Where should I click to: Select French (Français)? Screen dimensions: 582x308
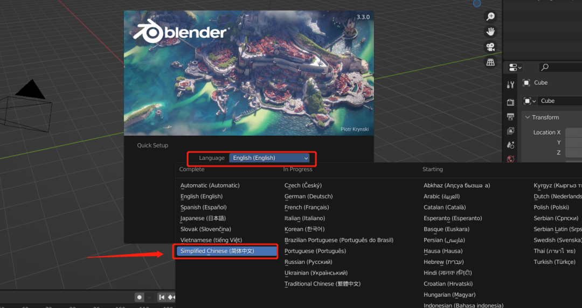pos(307,207)
